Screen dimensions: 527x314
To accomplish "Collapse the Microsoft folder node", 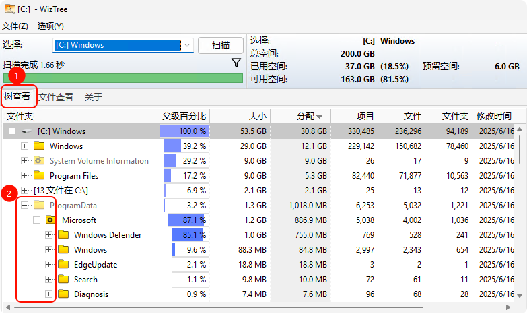I will click(37, 220).
